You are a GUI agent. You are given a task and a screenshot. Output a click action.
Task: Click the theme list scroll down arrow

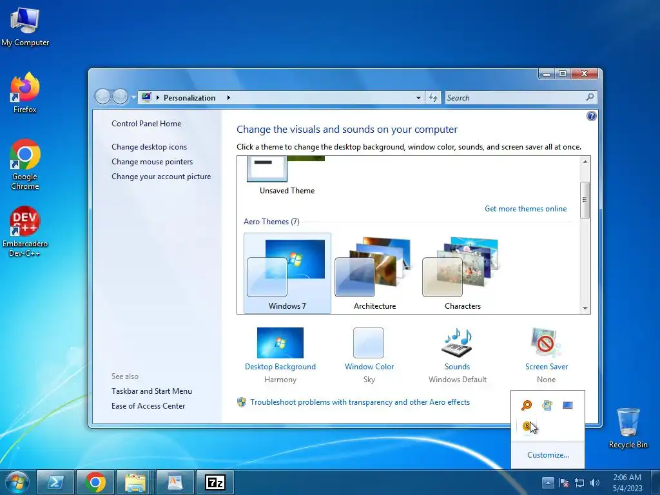(585, 309)
